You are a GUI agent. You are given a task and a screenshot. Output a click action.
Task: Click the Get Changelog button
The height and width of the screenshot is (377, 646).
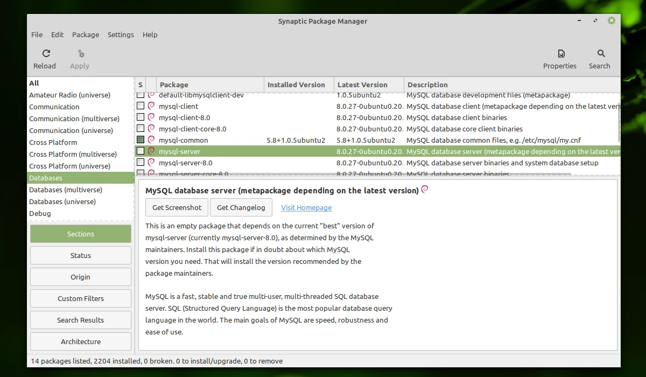(241, 207)
